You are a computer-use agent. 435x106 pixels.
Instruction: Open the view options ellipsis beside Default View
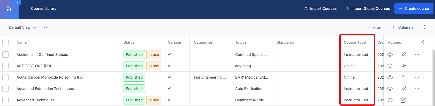(46, 27)
